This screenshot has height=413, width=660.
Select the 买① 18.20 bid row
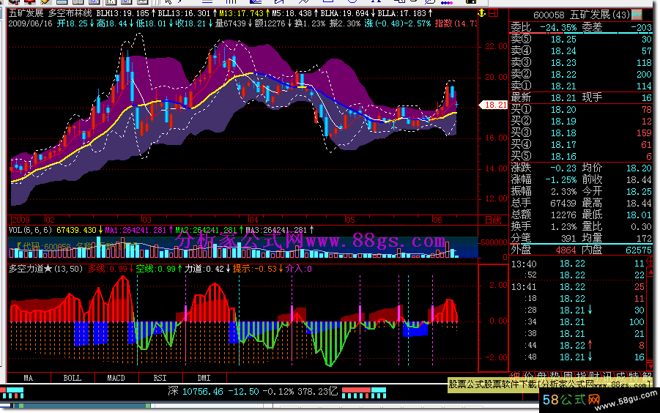[581, 109]
